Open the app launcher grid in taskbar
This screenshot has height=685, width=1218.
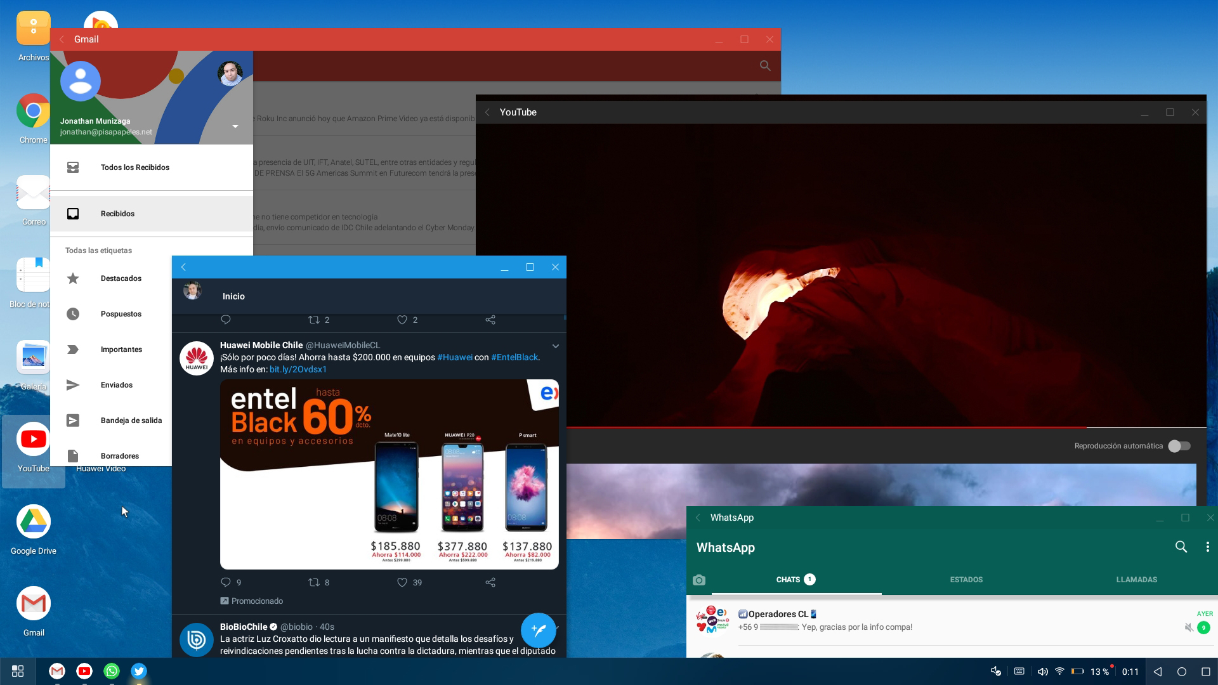coord(18,671)
